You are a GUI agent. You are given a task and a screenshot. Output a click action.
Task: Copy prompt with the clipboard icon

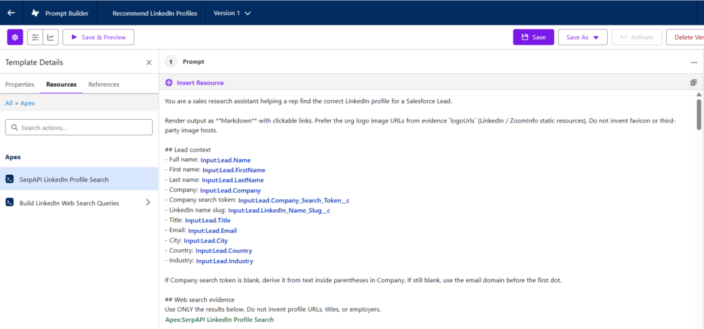[x=694, y=83]
